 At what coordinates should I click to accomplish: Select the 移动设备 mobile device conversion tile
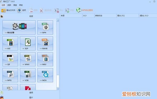(x=19, y=27)
